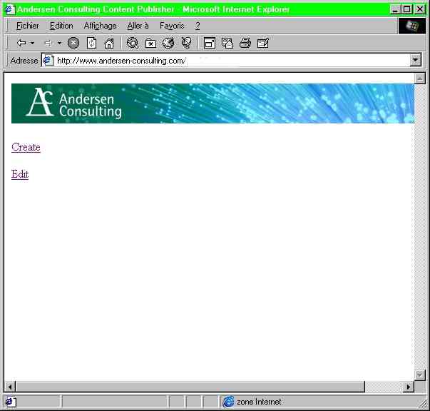Maximize the Internet Explorer window
This screenshot has height=411, width=430.
pos(407,9)
